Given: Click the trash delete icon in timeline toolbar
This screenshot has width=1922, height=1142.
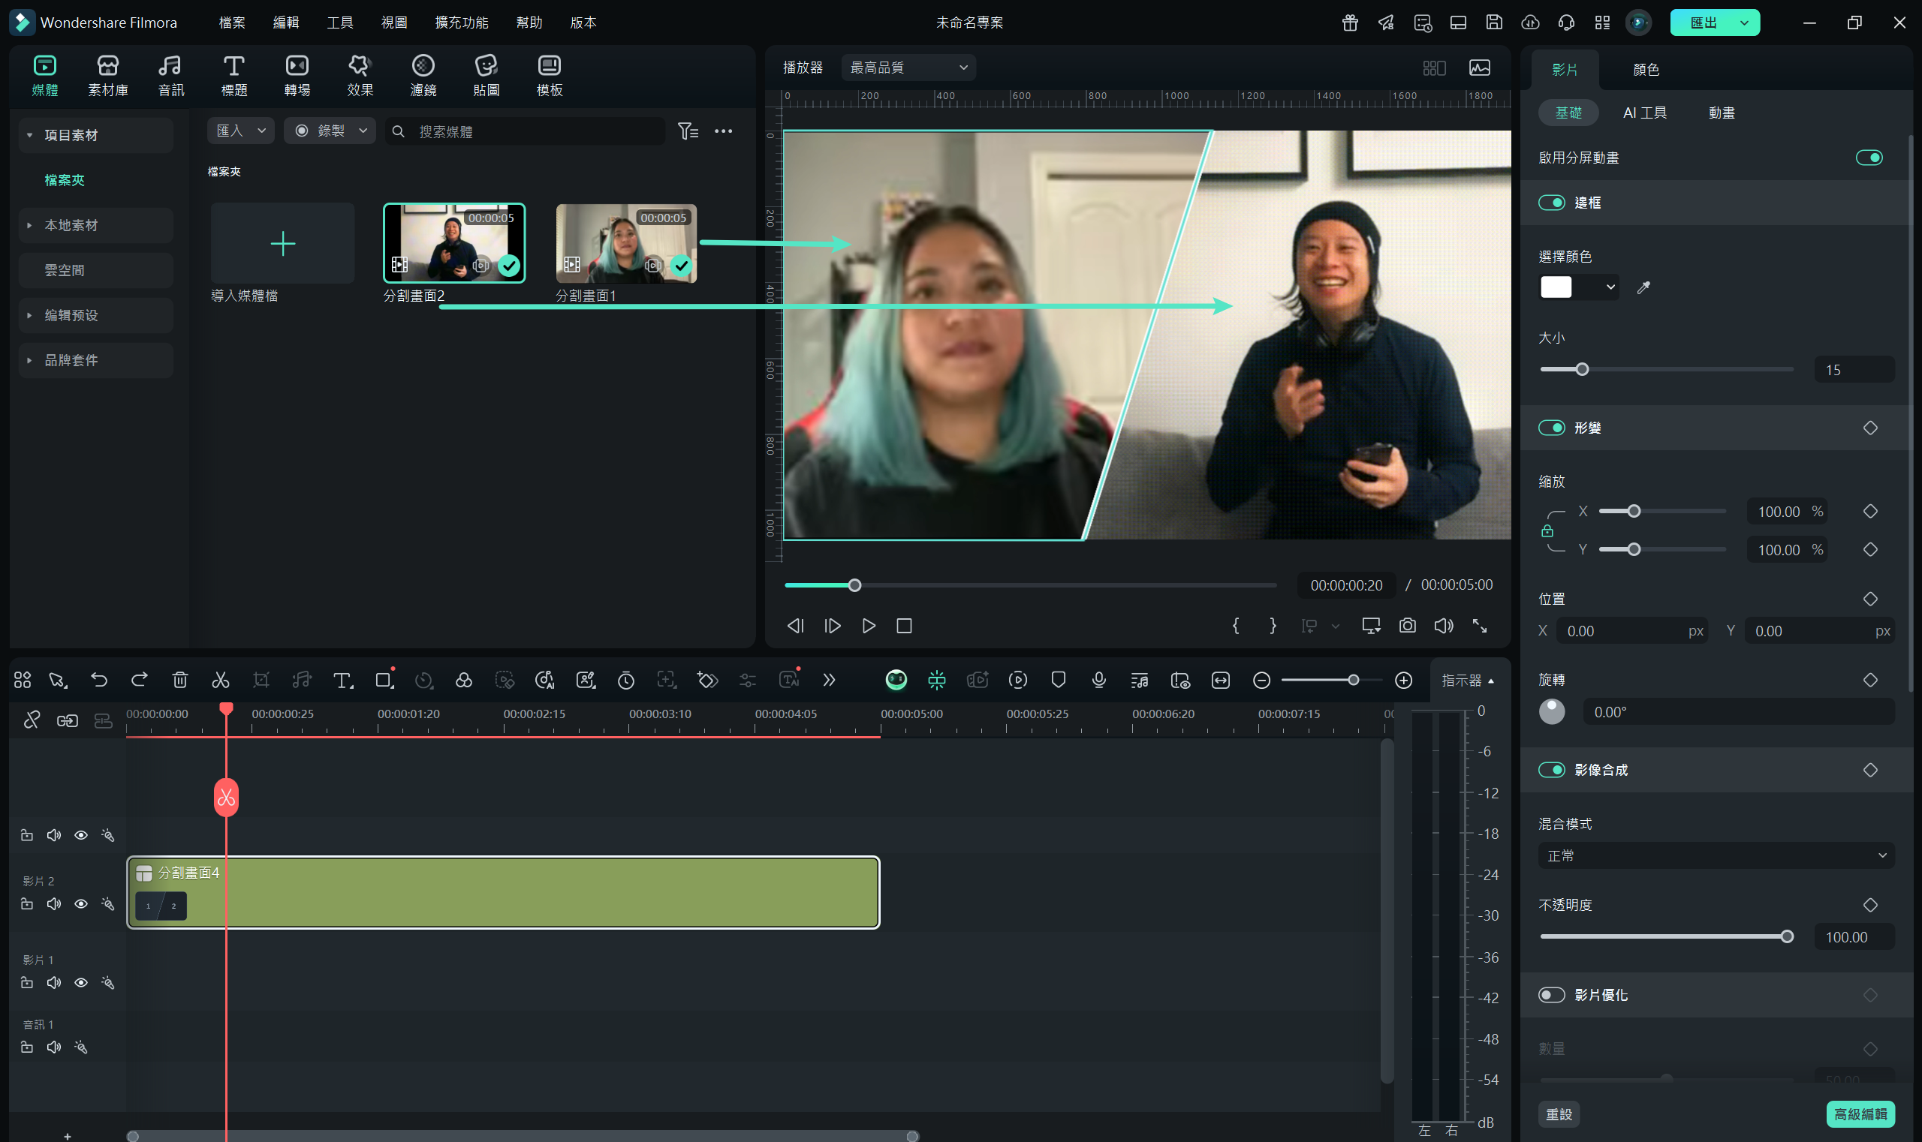Looking at the screenshot, I should click(180, 680).
